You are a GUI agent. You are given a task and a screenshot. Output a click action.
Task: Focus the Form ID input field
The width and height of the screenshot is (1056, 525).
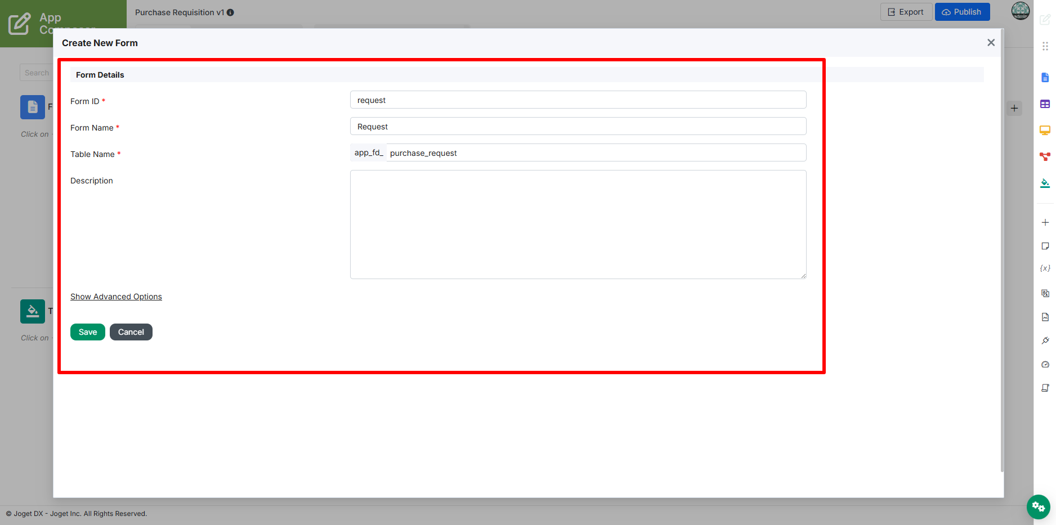(x=578, y=100)
